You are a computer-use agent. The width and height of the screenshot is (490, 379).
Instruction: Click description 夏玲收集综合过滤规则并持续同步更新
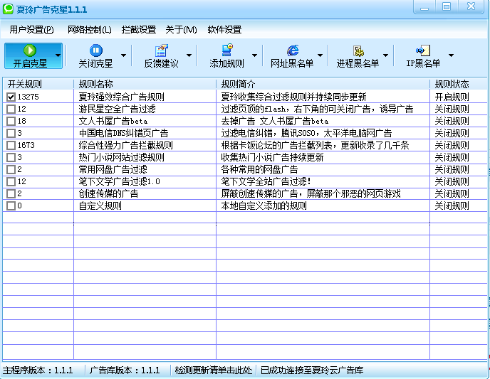coord(293,97)
